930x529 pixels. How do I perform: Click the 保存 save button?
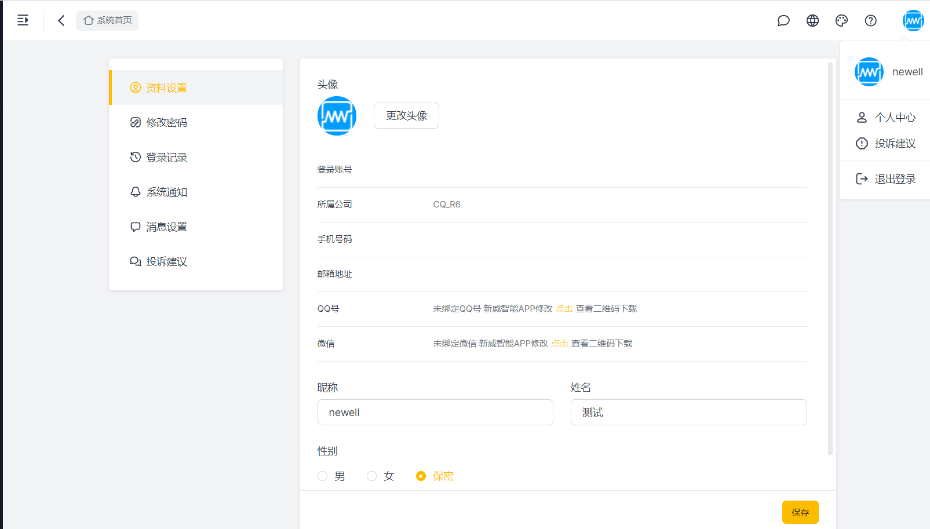tap(800, 512)
